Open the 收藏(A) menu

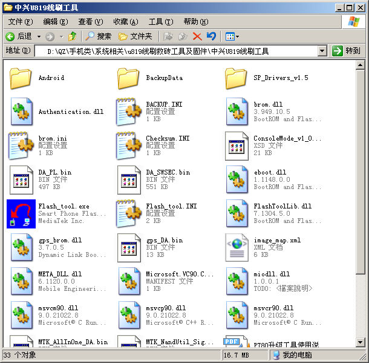pos(126,22)
